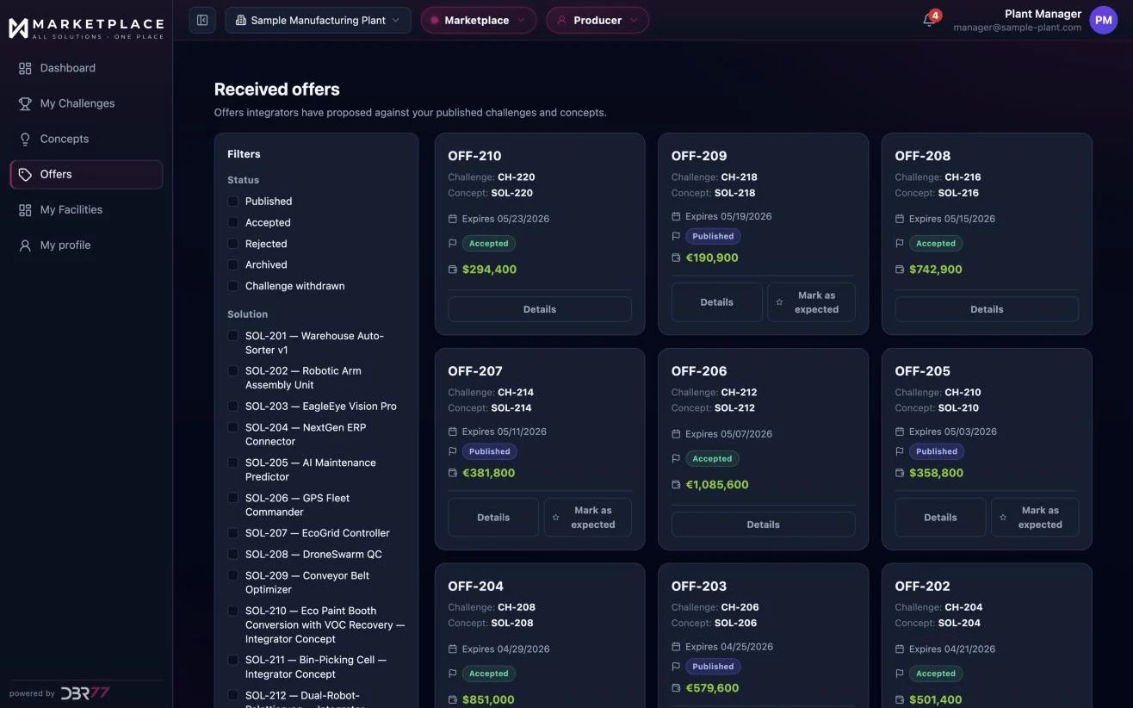Click the star icon on OFF-205
The image size is (1133, 708).
[x=1003, y=518]
